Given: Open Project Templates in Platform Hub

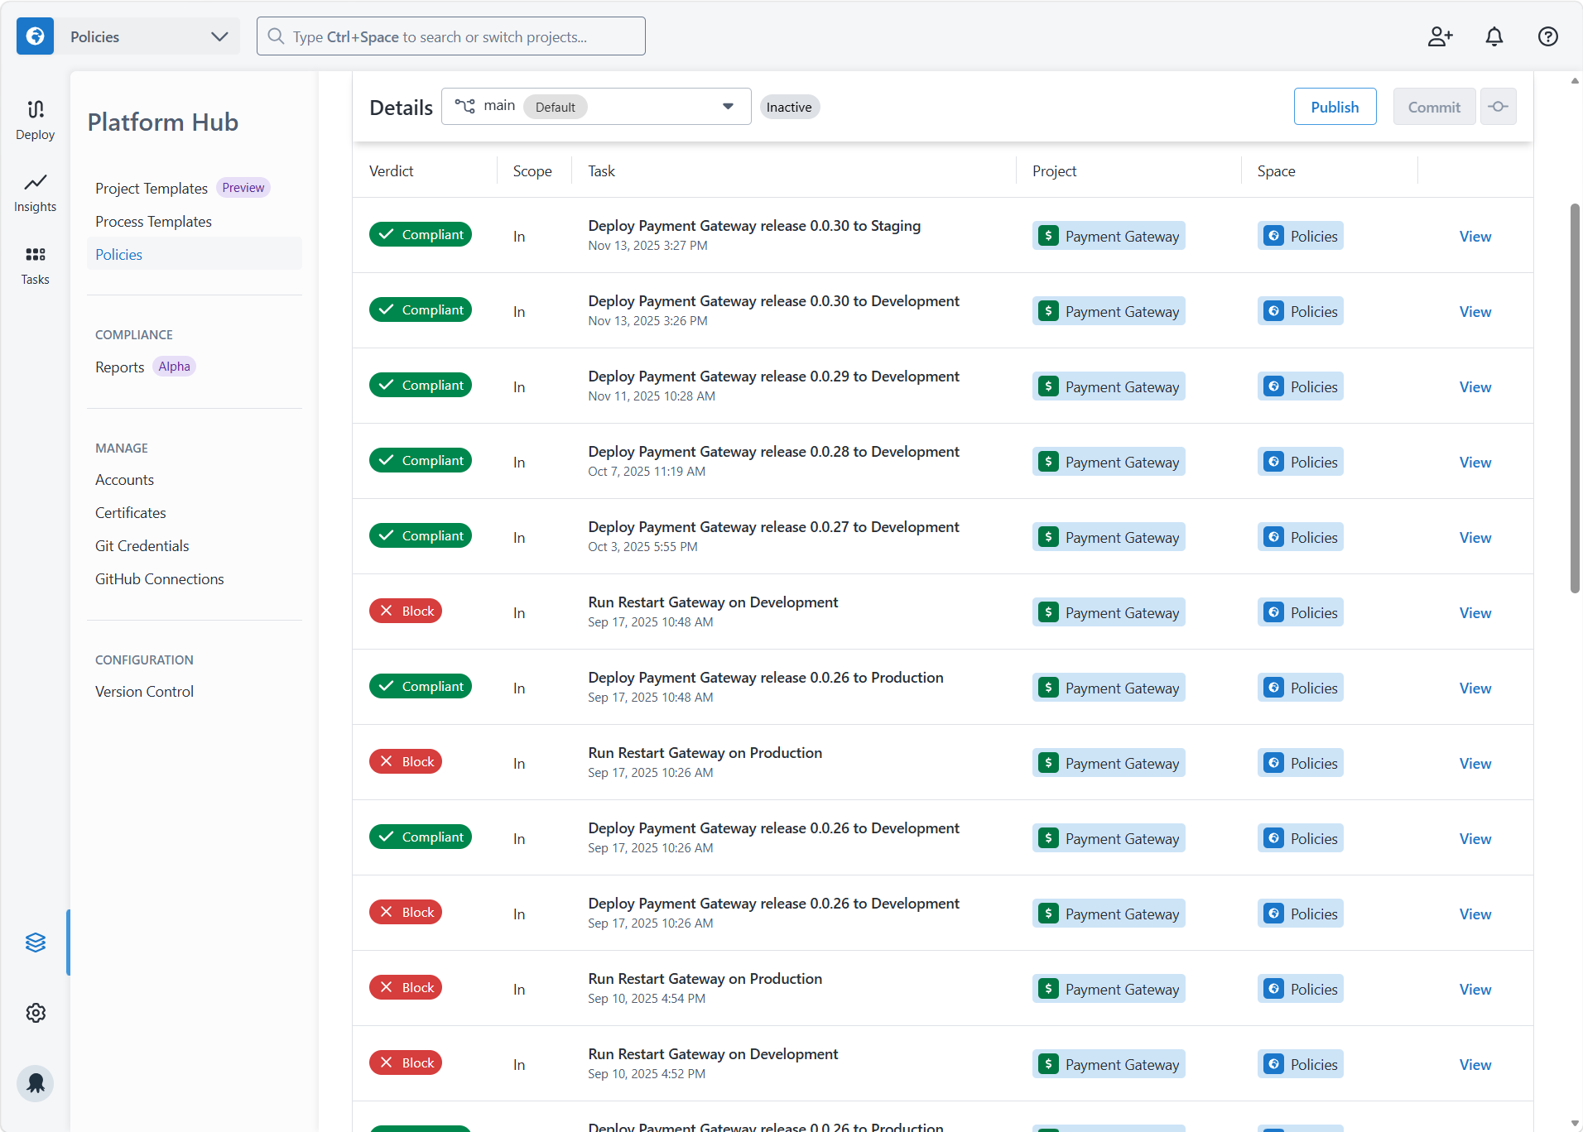Looking at the screenshot, I should point(152,188).
